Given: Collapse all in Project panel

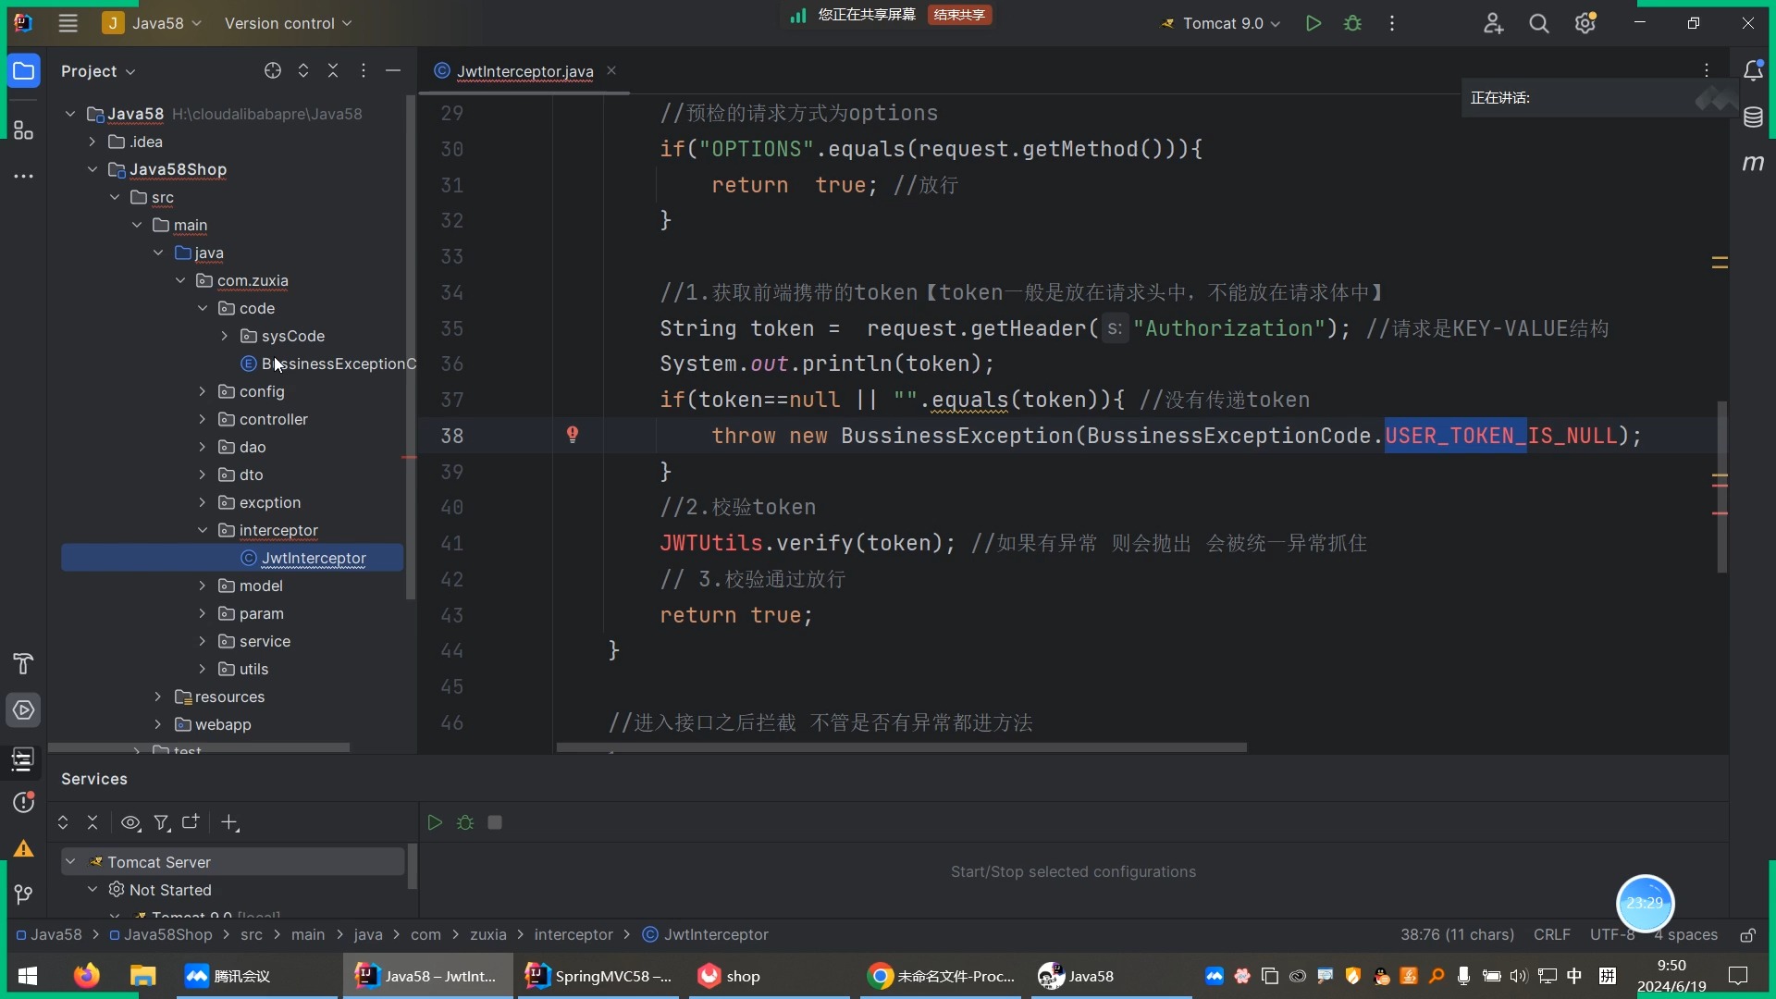Looking at the screenshot, I should [333, 71].
